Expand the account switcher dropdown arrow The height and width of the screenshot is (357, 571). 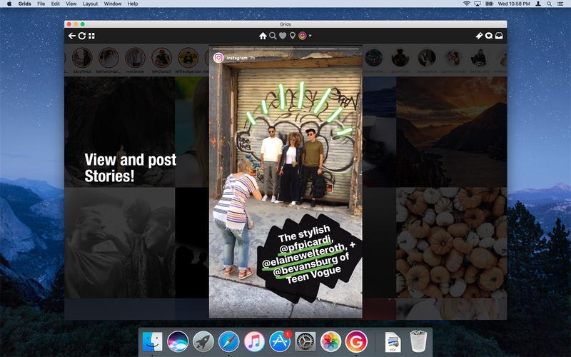click(x=310, y=36)
